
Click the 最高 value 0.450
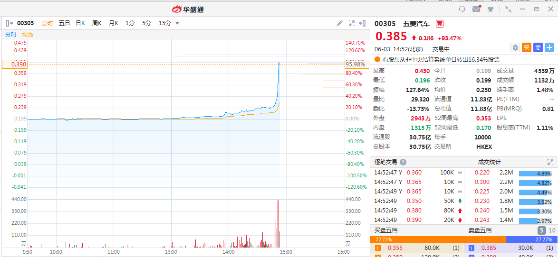click(x=423, y=71)
